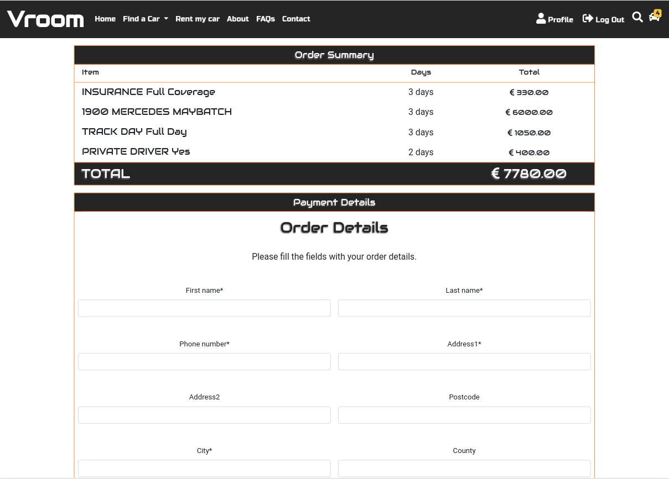Click the Address1 input field
Image resolution: width=669 pixels, height=479 pixels.
[x=464, y=361]
